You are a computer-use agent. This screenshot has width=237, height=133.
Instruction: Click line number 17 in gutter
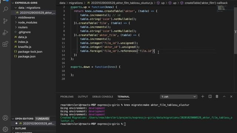point(63,67)
